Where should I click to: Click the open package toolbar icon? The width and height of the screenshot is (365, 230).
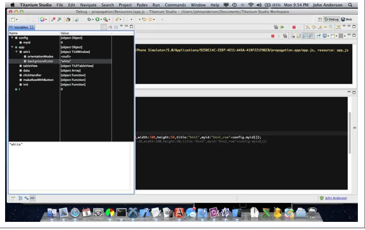pos(68,19)
